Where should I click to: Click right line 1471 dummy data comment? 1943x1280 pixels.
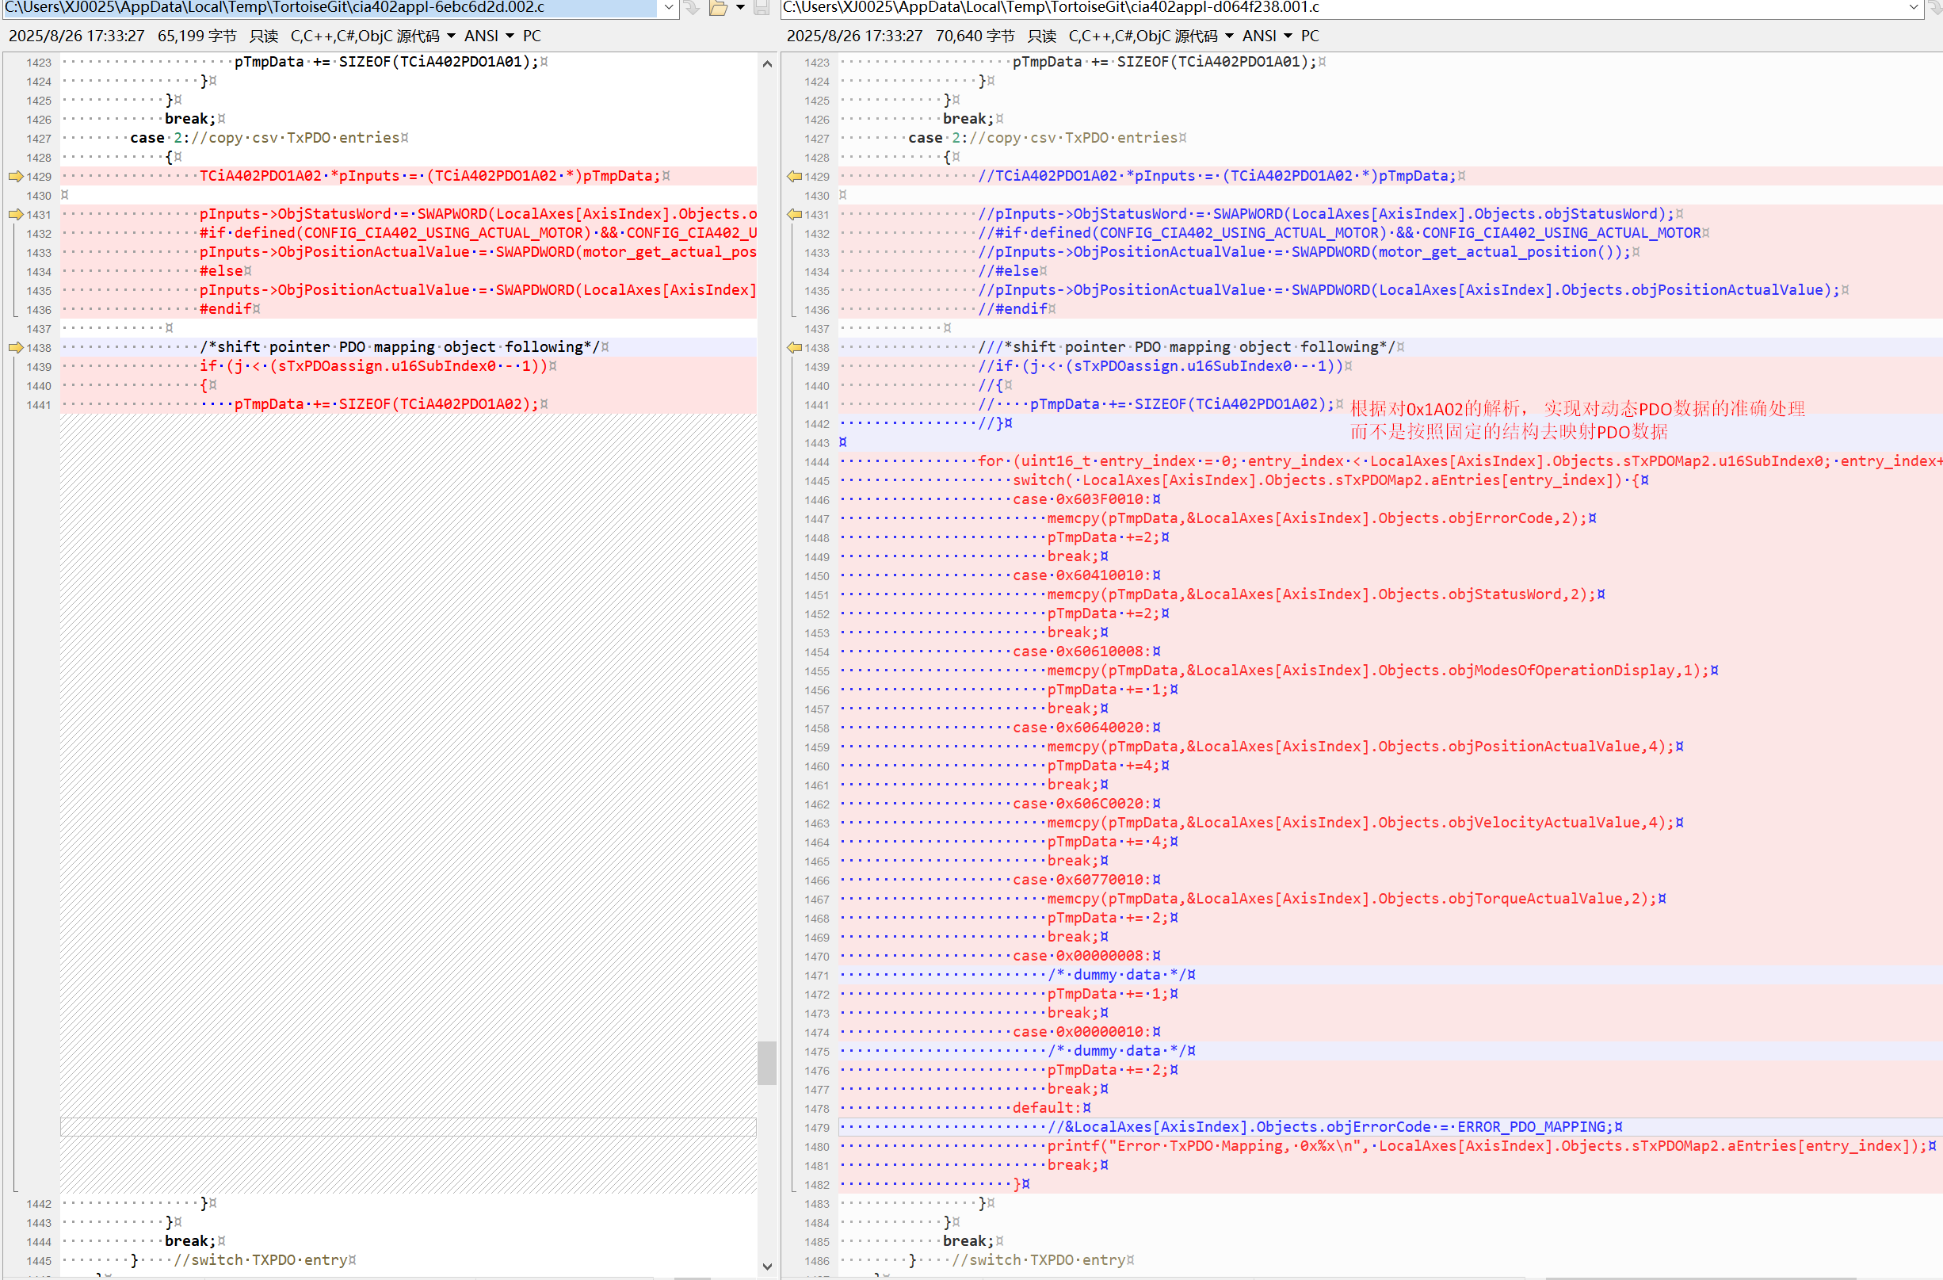(1117, 975)
